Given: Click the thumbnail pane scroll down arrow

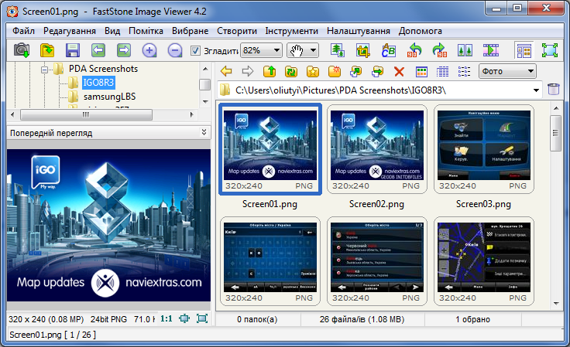Looking at the screenshot, I should [556, 304].
